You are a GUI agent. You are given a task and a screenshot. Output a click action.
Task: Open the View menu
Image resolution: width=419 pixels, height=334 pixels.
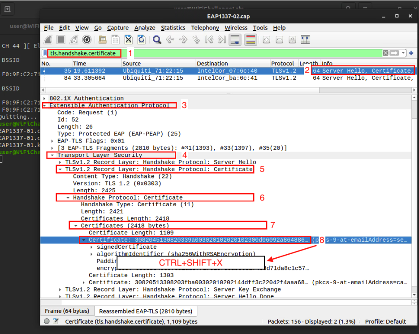[x=82, y=28]
